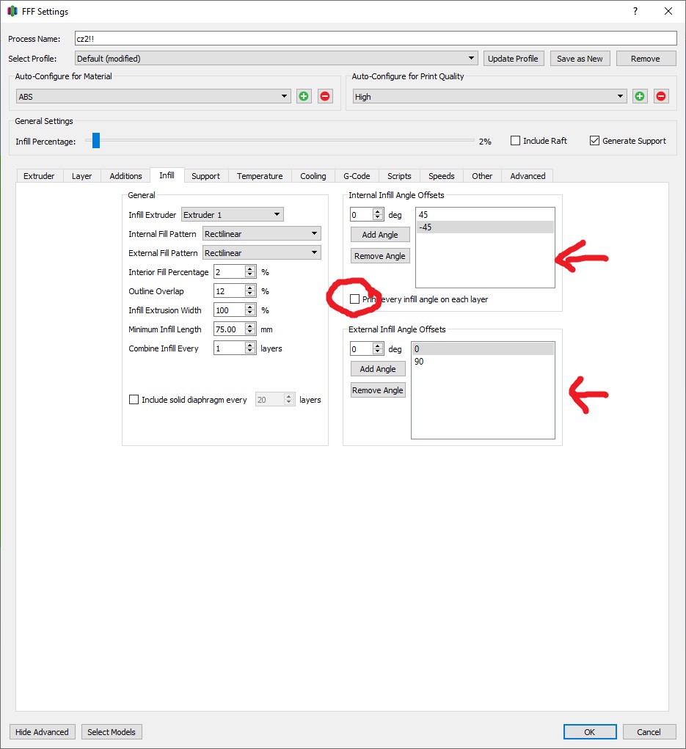The width and height of the screenshot is (686, 749).
Task: Click Remove Angle for external infill
Action: click(378, 390)
